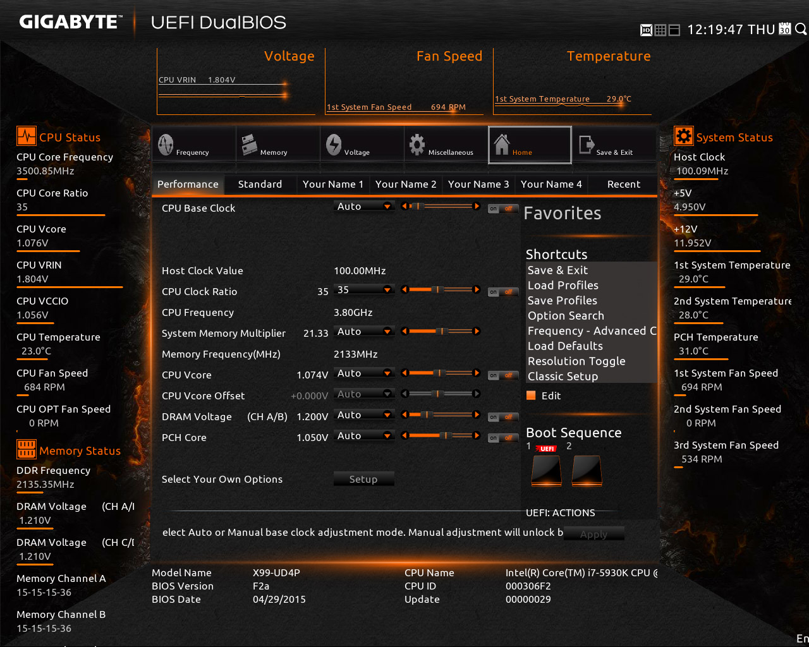Select the Home house icon
809x647 pixels.
[x=502, y=144]
